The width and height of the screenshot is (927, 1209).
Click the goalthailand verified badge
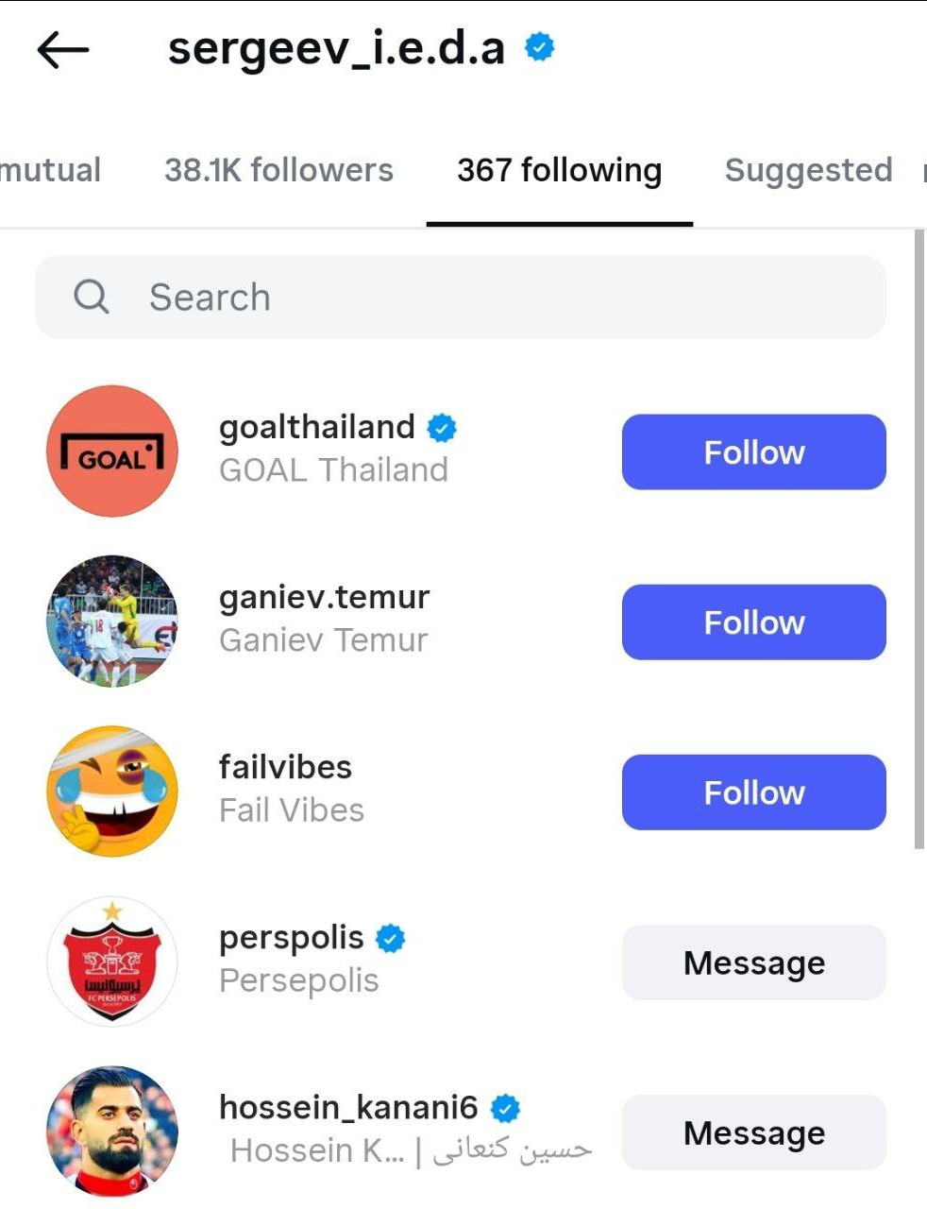(x=442, y=428)
